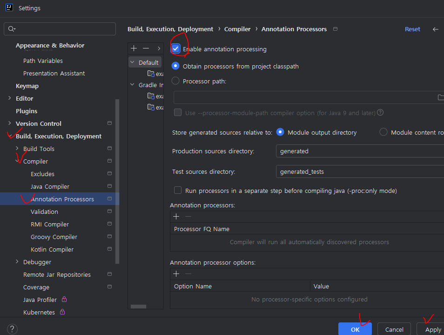
Task: Click lock icon next to Kubernetes
Action: pyautogui.click(x=62, y=312)
